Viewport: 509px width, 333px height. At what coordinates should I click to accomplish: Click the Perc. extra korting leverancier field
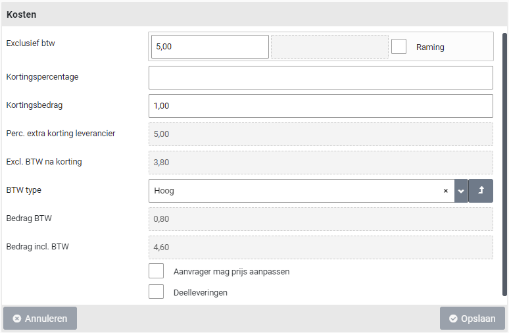(x=320, y=134)
